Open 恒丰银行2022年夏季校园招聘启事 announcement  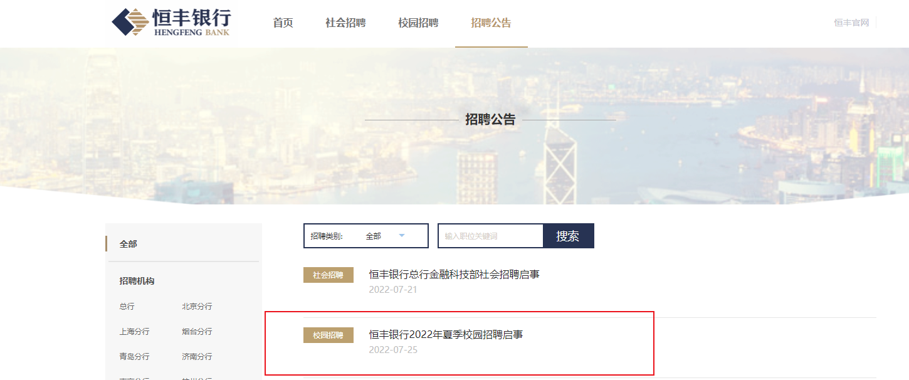446,334
